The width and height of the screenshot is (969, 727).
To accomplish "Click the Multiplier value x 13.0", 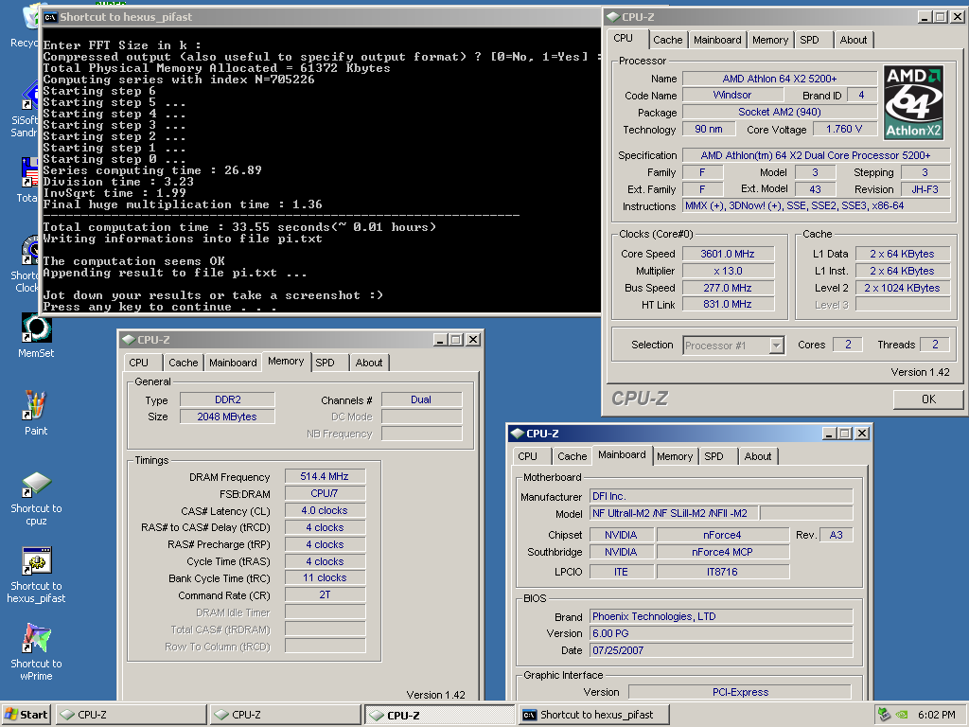I will tap(728, 271).
